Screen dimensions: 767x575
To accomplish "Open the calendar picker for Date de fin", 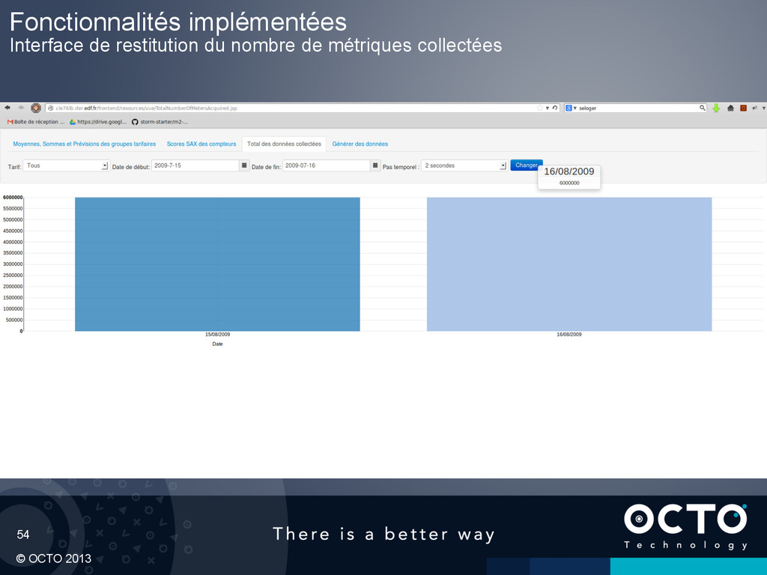I will [x=375, y=165].
